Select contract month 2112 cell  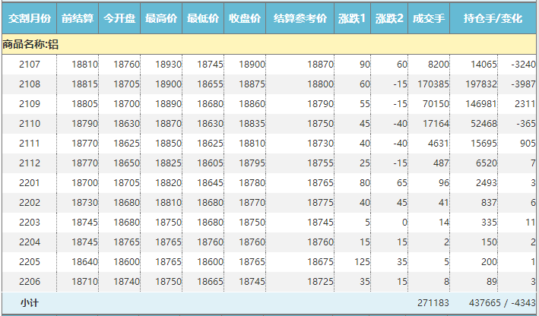[x=30, y=163]
